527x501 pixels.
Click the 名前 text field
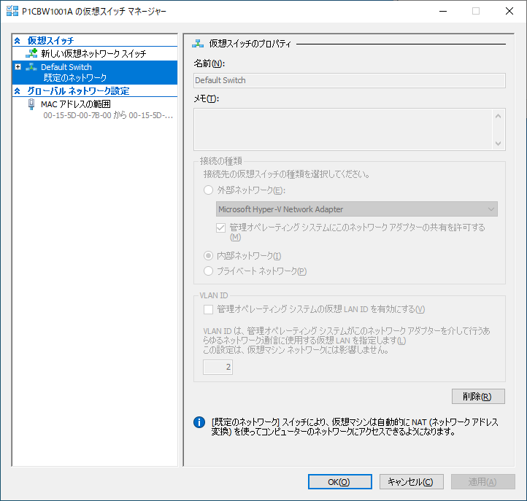[x=350, y=81]
